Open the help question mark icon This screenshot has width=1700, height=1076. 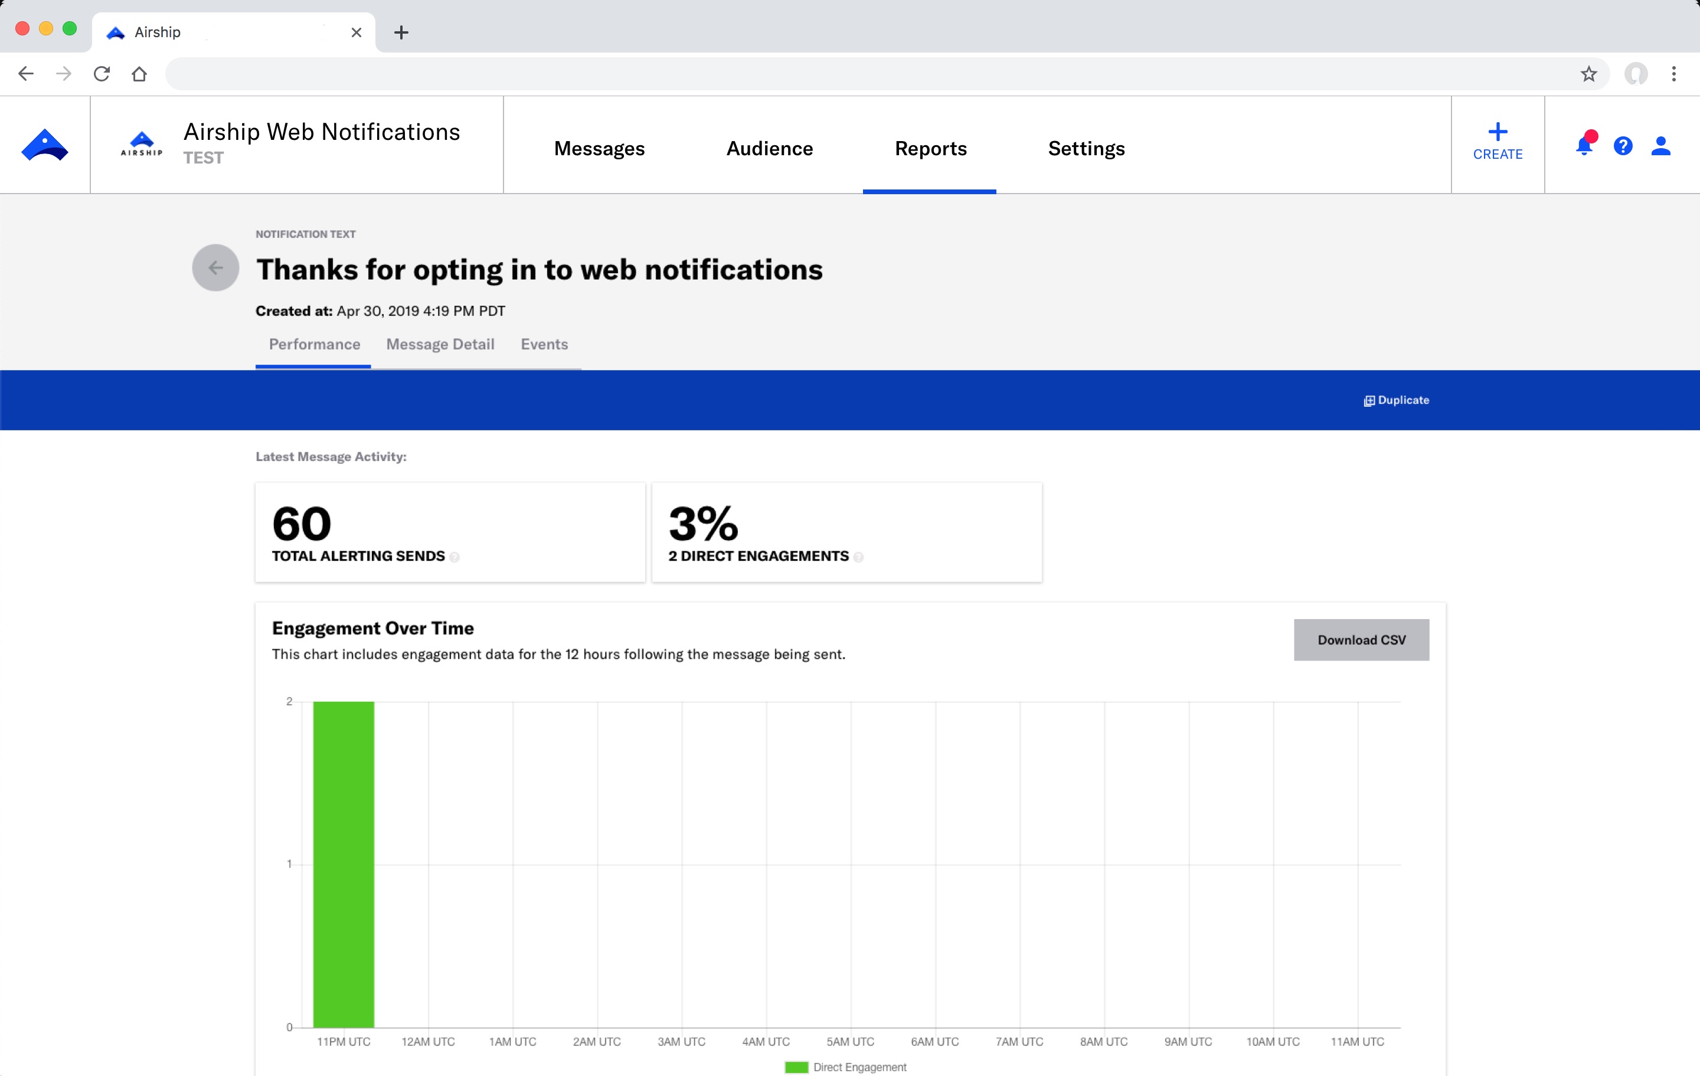pos(1622,145)
